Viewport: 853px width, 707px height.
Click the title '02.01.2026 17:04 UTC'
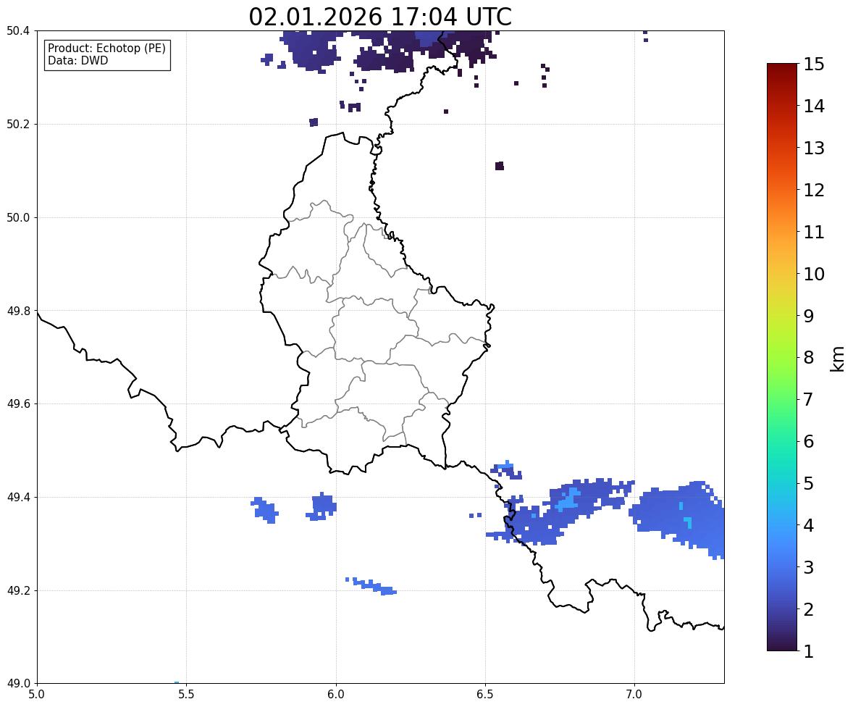point(380,17)
